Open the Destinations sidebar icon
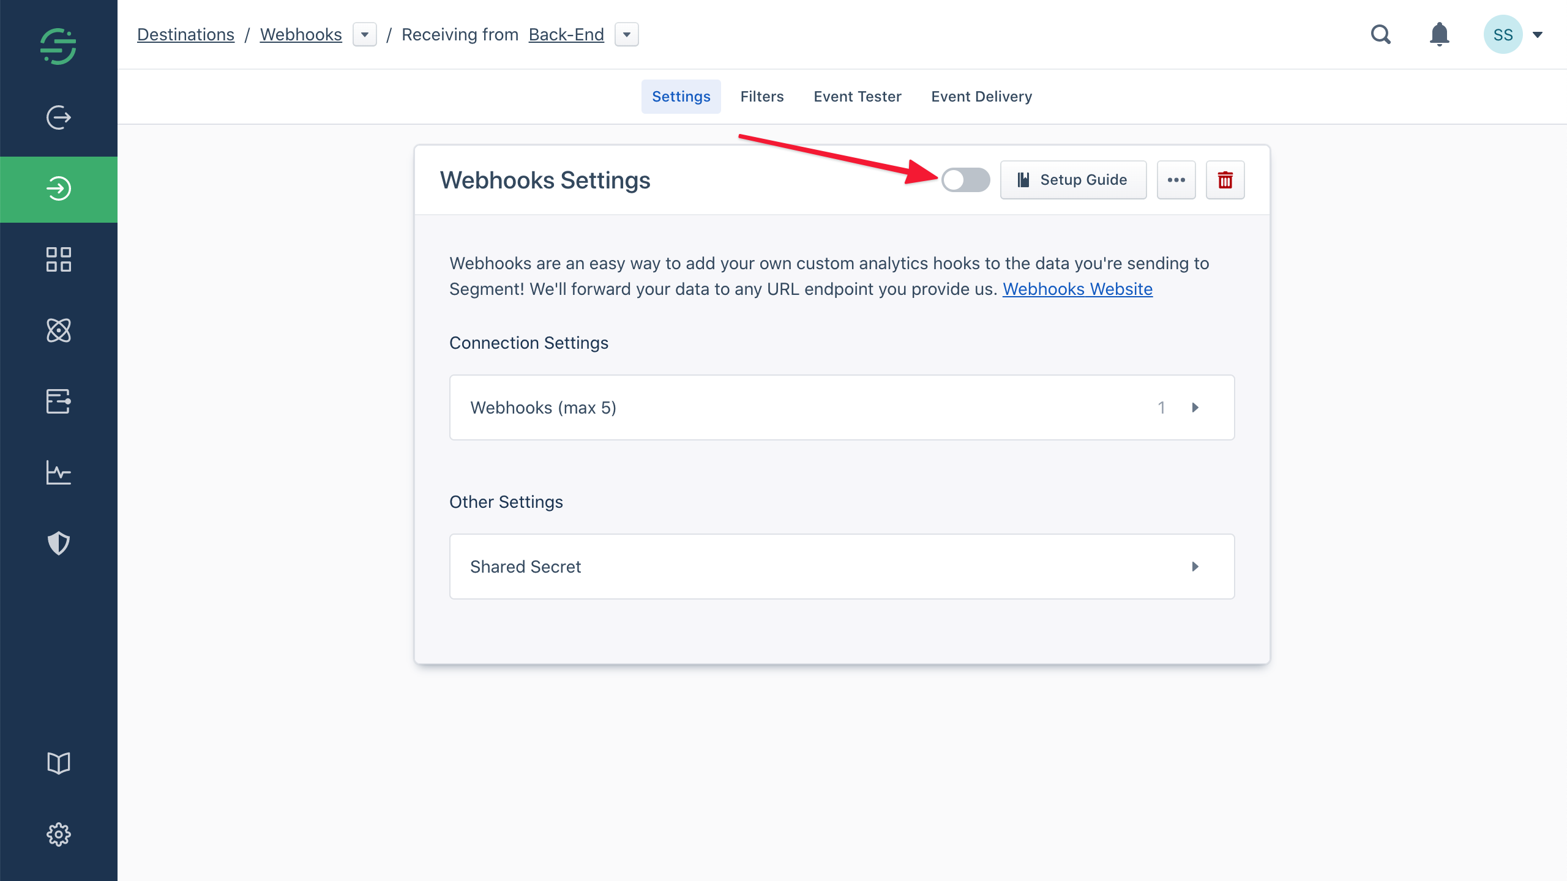The width and height of the screenshot is (1567, 881). tap(59, 189)
